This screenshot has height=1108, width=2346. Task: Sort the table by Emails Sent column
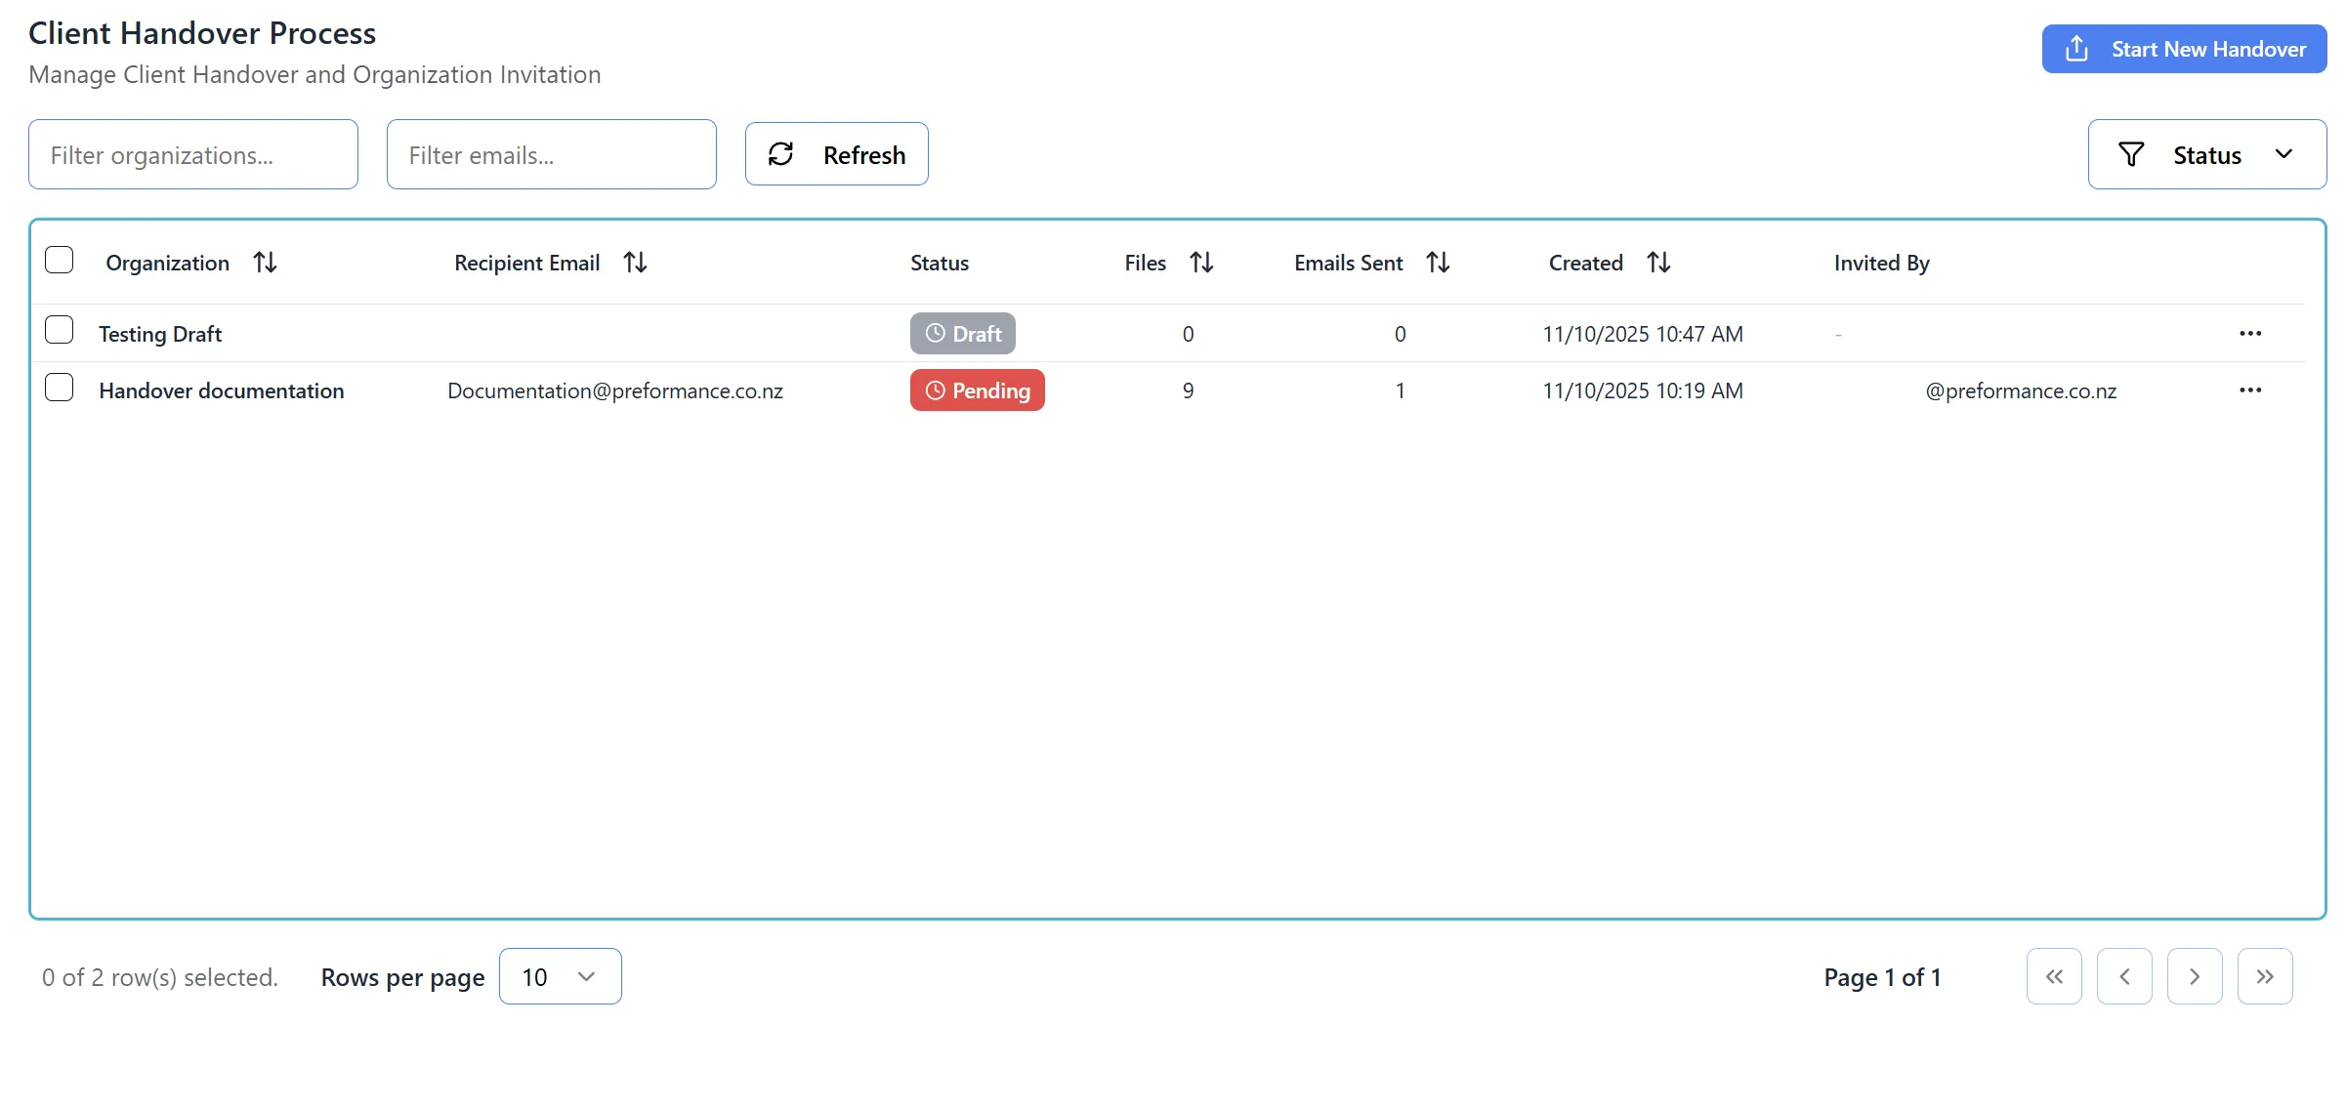click(1439, 262)
